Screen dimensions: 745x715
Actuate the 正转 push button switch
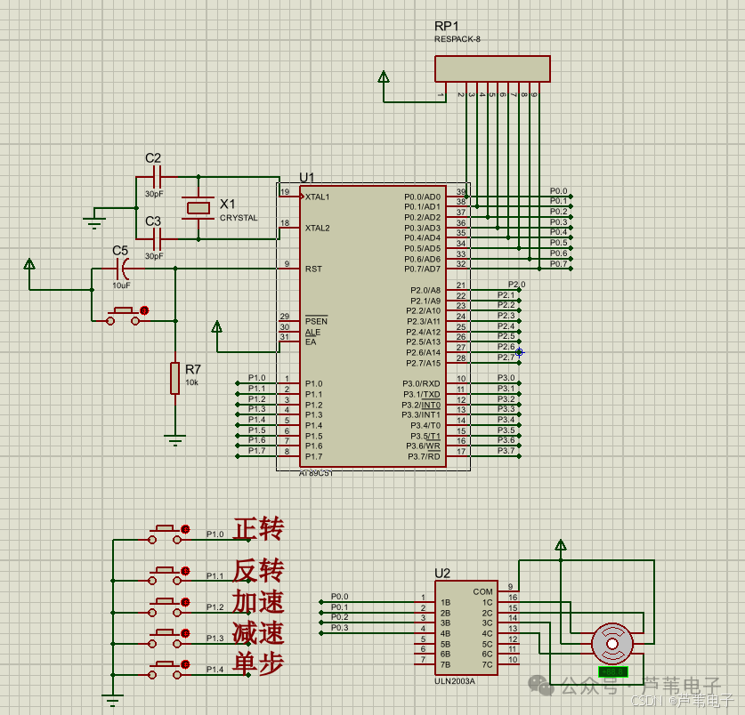point(165,534)
